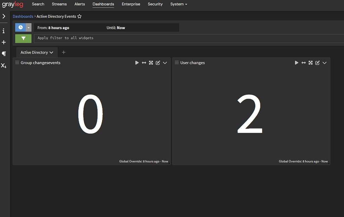Open the Active Directory tab dropdown
This screenshot has width=344, height=217.
51,52
